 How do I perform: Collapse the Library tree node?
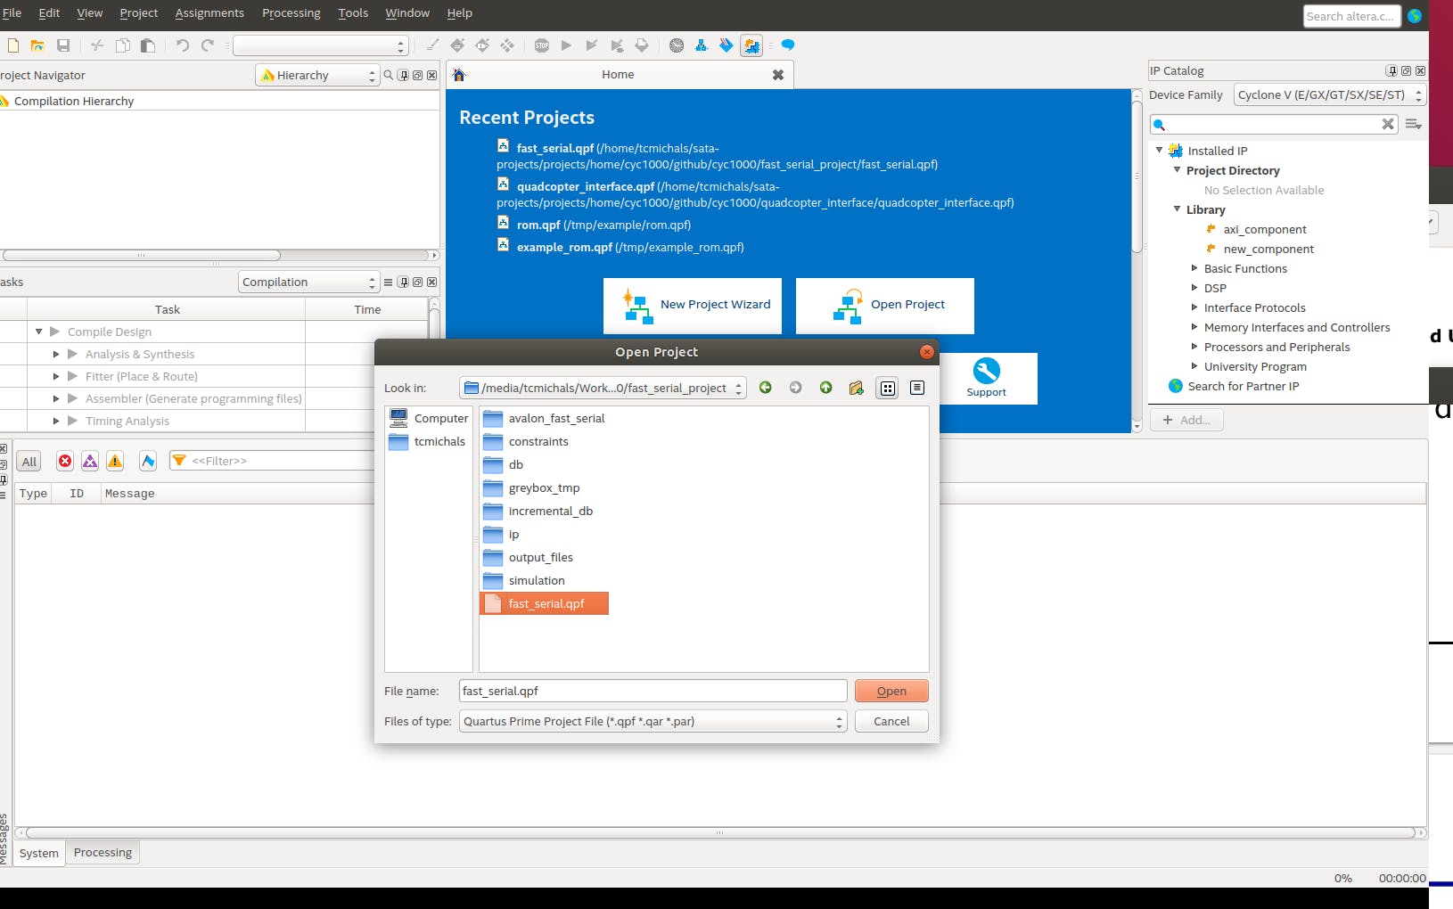(x=1177, y=209)
